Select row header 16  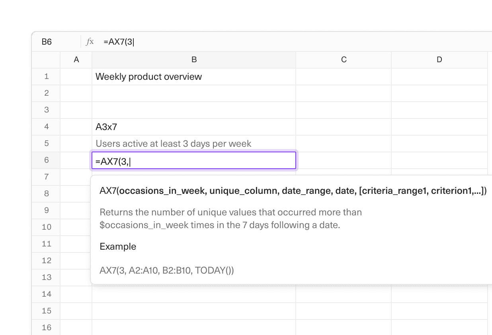[x=46, y=327]
